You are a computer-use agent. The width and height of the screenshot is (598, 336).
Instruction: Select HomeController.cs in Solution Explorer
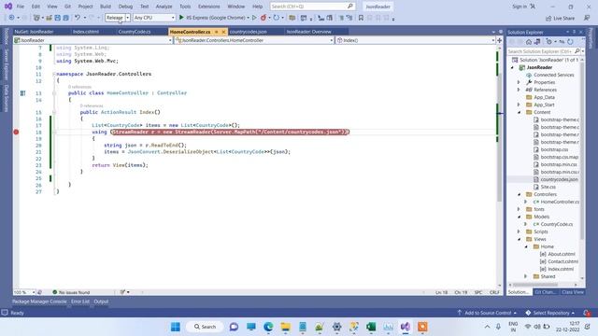click(560, 202)
